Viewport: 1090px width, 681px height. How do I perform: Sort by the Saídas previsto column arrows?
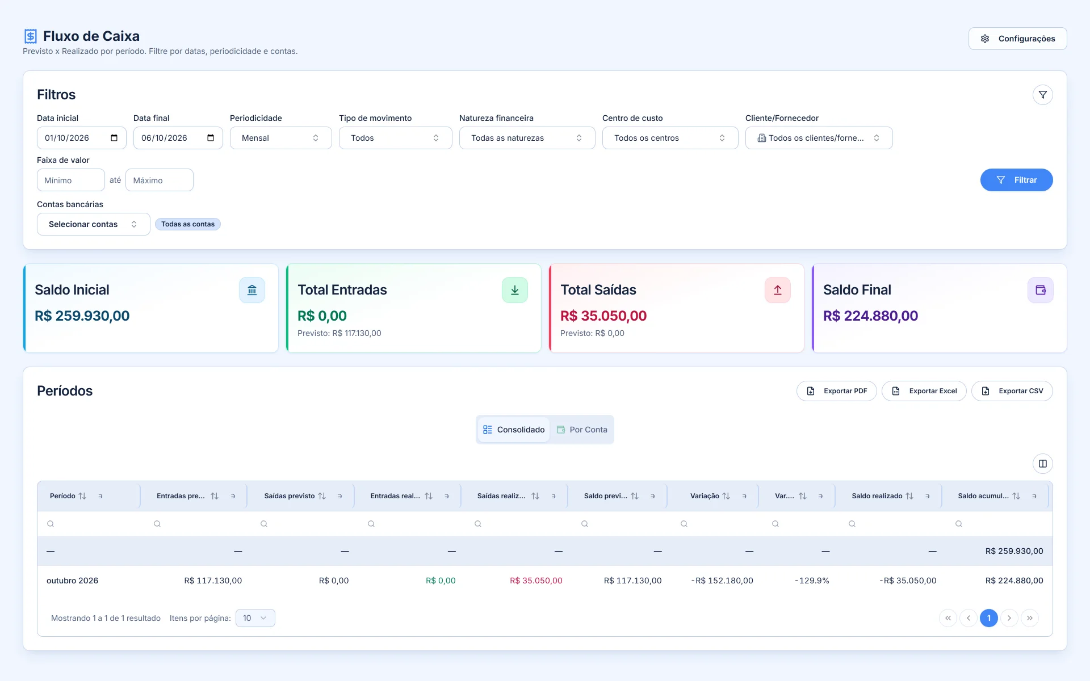click(322, 496)
